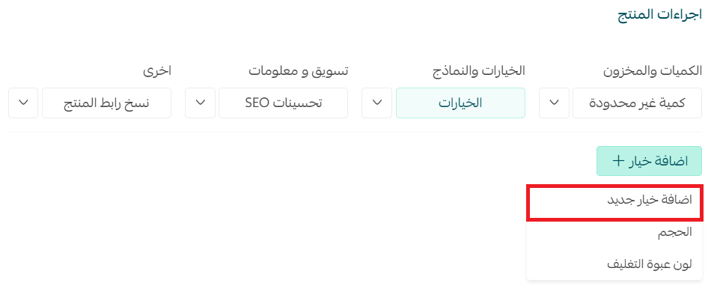Select الحجم option in dropdown list
720x286 pixels.
614,232
